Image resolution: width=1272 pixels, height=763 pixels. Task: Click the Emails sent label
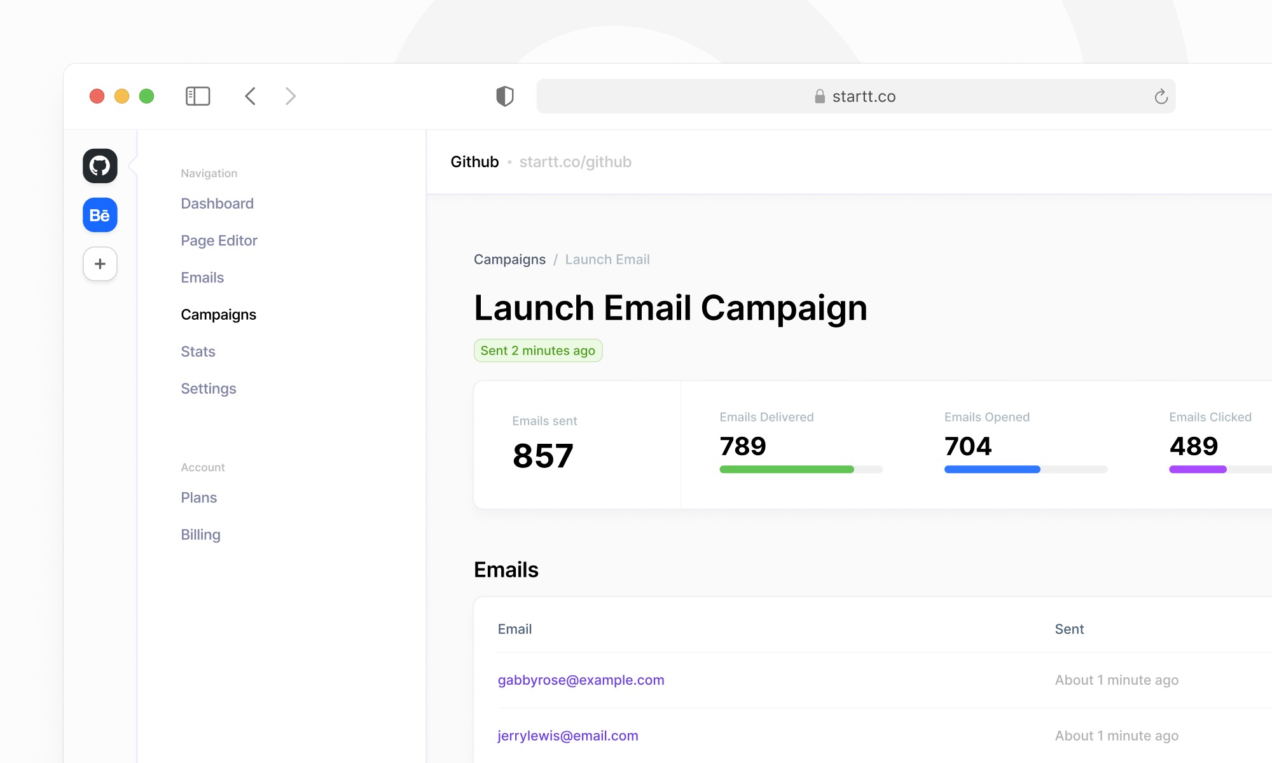(x=544, y=421)
